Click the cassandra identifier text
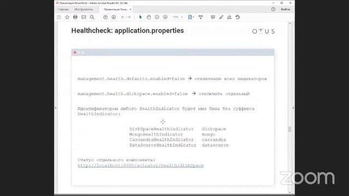 [x=214, y=139]
